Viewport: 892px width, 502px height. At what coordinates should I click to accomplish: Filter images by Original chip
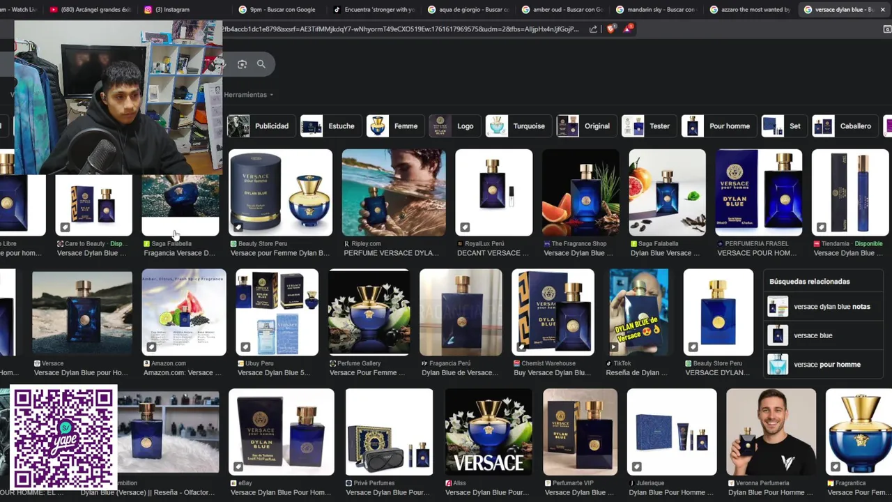pos(585,126)
